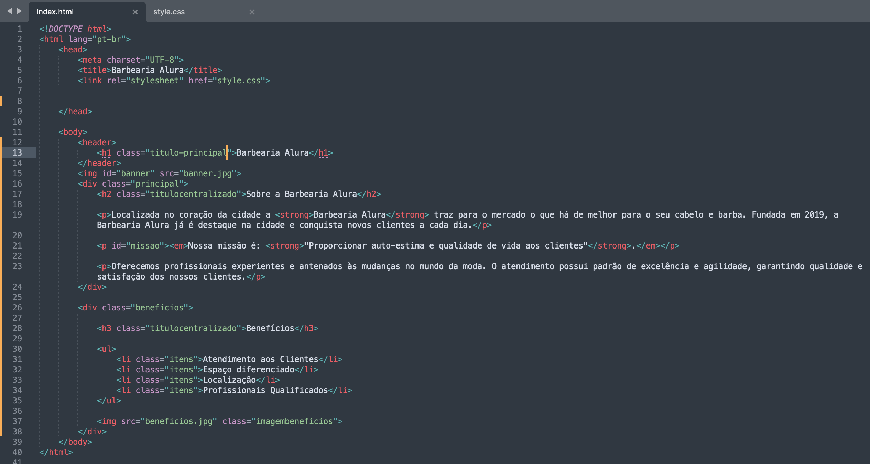
Task: Click the opening header tag
Action: coord(97,142)
